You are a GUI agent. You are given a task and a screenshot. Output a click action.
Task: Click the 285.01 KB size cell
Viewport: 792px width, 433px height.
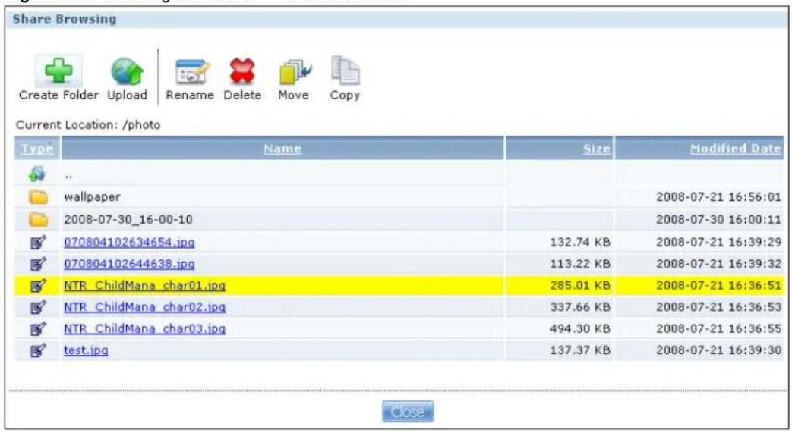[x=580, y=286]
